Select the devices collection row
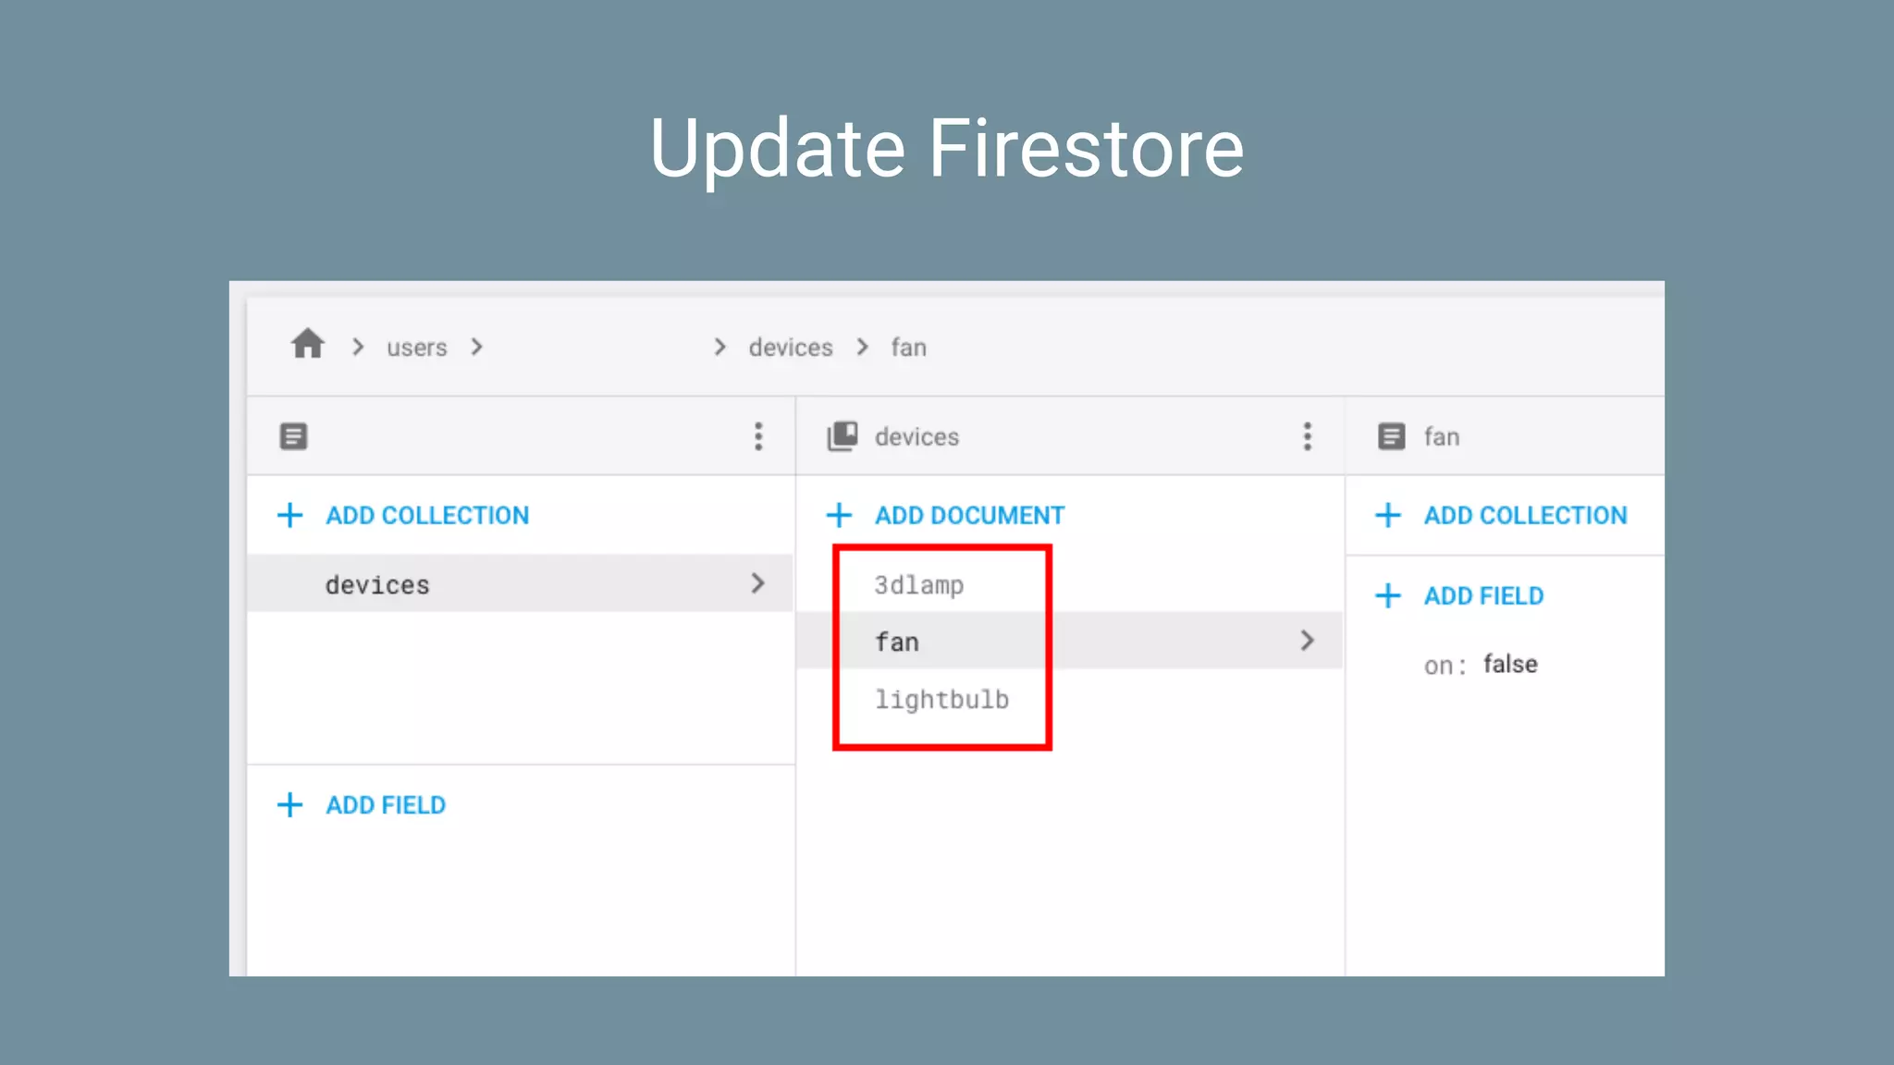The height and width of the screenshot is (1065, 1894). tap(520, 583)
